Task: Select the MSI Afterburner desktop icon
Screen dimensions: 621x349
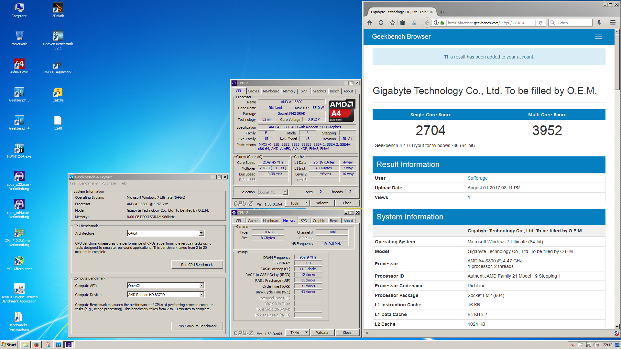Action: pos(19,263)
